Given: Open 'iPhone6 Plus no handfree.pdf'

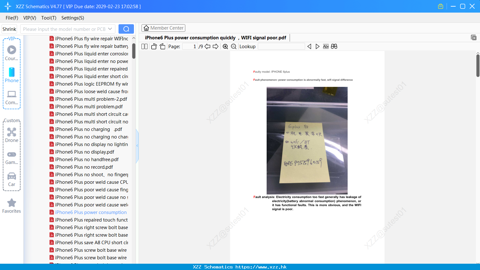Looking at the screenshot, I should [x=84, y=160].
